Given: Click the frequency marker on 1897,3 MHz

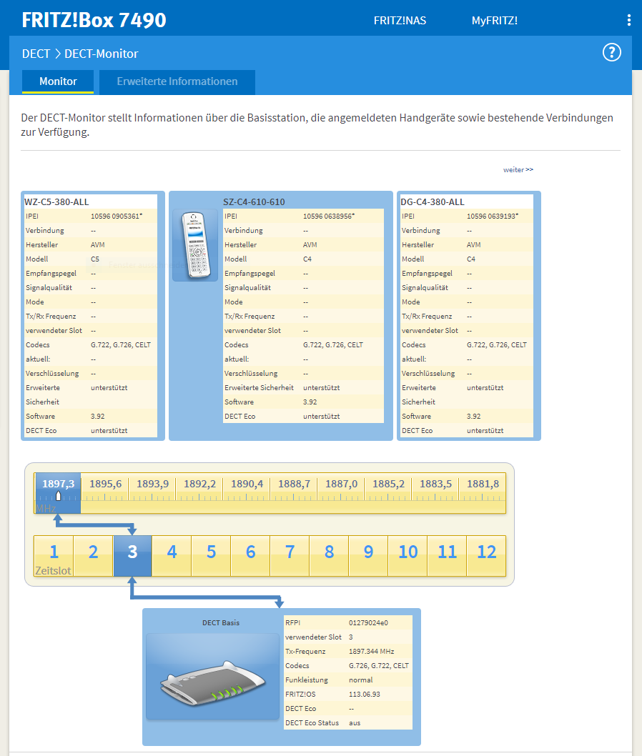Looking at the screenshot, I should pyautogui.click(x=59, y=497).
